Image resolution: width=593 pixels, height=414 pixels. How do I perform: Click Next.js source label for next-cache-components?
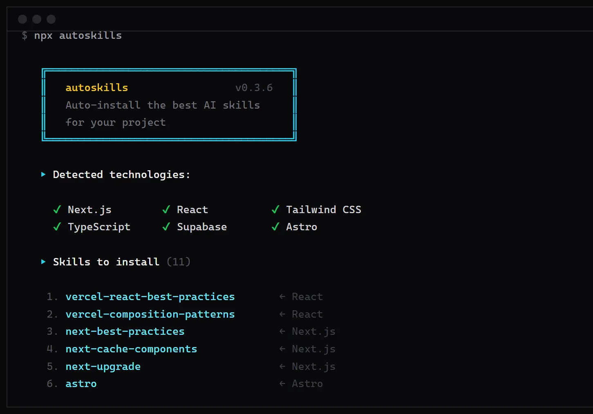click(x=314, y=349)
